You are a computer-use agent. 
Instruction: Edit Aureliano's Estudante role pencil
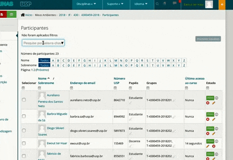click(x=130, y=103)
